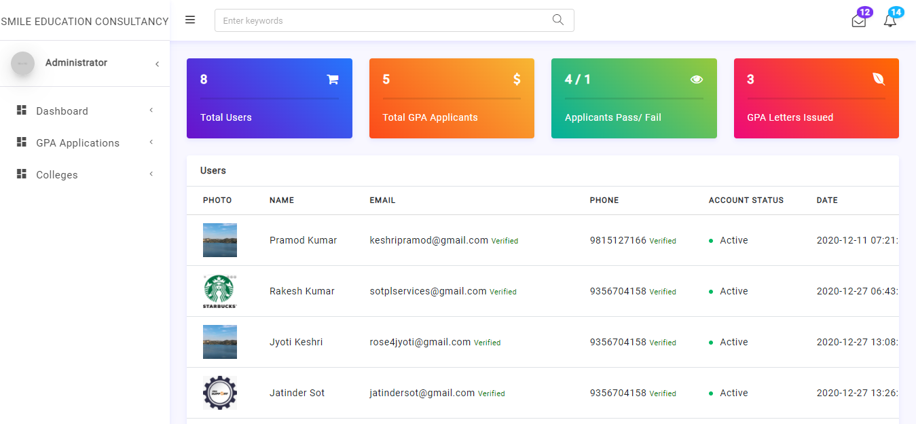Click the PHONE column header
This screenshot has height=424, width=916.
[x=604, y=200]
